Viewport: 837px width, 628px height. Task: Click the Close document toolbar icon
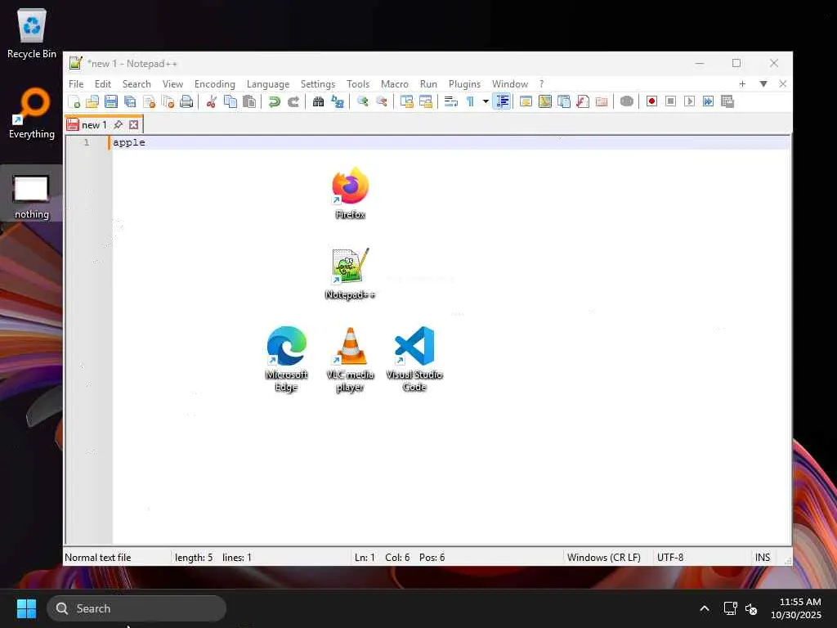[149, 101]
